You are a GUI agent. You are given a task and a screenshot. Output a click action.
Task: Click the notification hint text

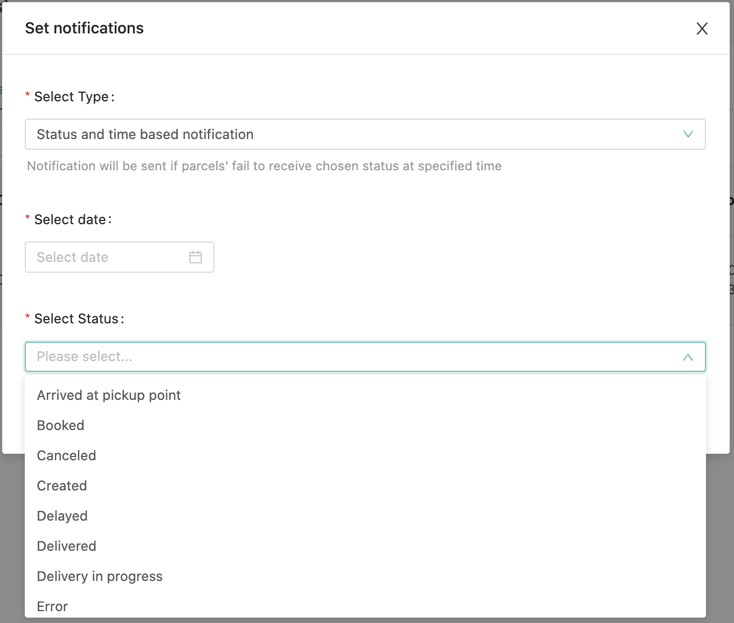click(x=264, y=166)
